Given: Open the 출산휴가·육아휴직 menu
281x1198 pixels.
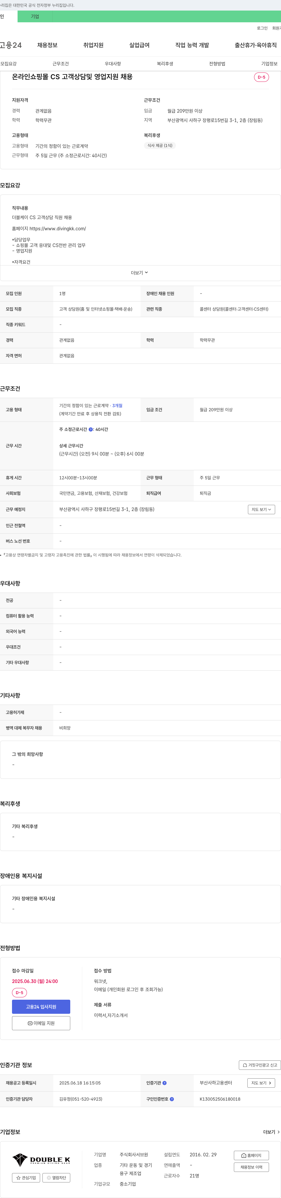Looking at the screenshot, I should pyautogui.click(x=256, y=45).
